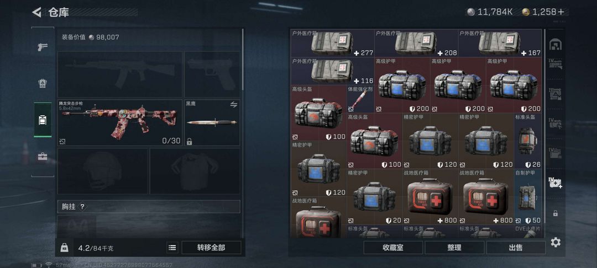Image resolution: width=597 pixels, height=268 pixels.
Task: Open the 胸挂 question mark help icon
Action: point(82,206)
